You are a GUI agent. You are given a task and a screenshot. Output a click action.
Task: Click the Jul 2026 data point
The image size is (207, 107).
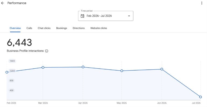200,97
